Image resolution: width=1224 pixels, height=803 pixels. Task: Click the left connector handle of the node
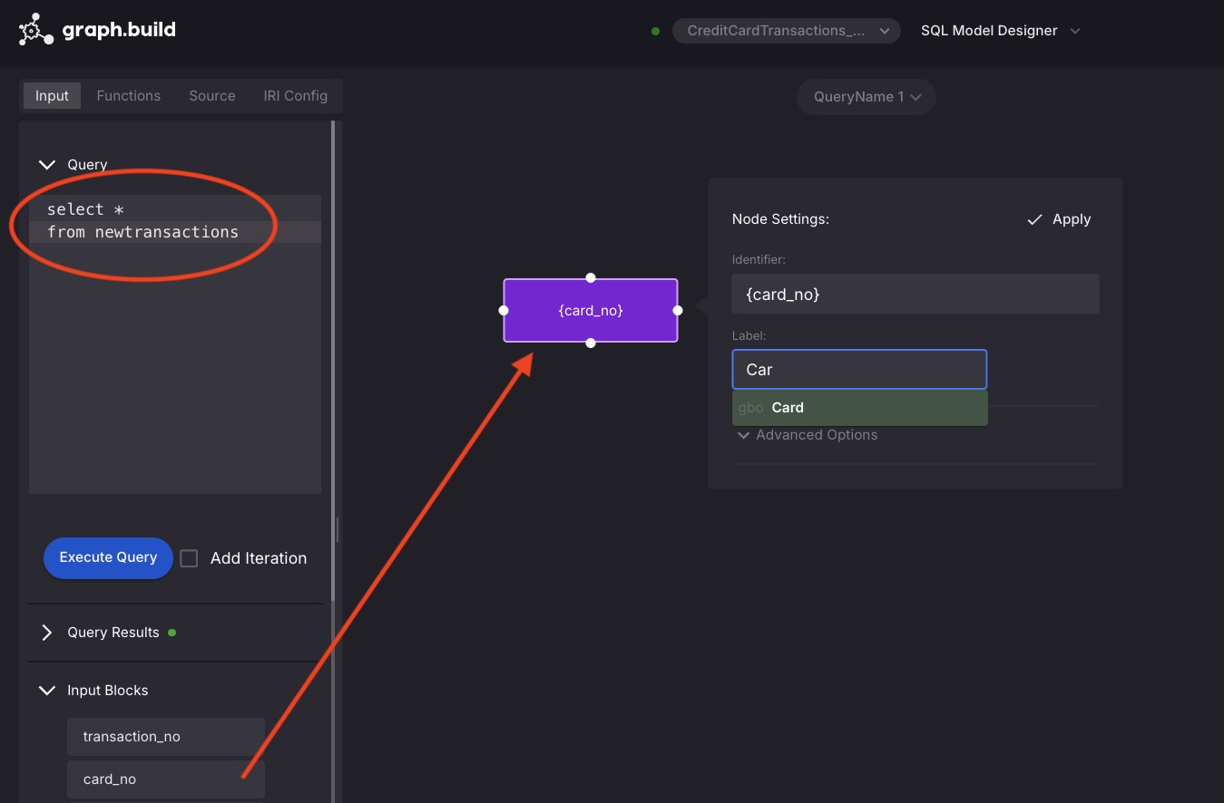coord(504,310)
